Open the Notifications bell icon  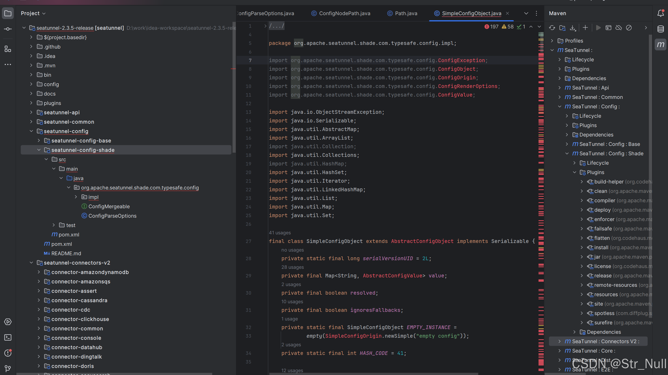click(x=660, y=13)
